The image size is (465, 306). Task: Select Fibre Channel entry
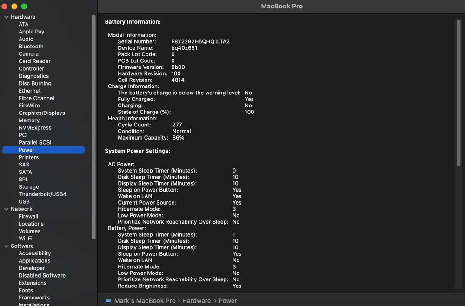coord(36,98)
